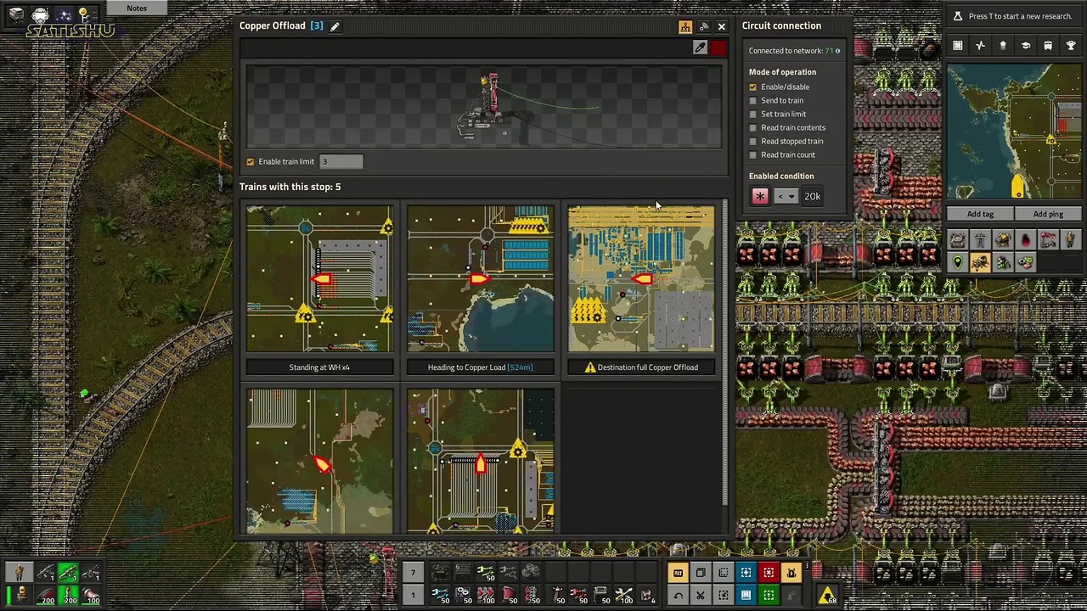Select the red deconstruction planner shortcut
This screenshot has height=611, width=1087.
(769, 574)
